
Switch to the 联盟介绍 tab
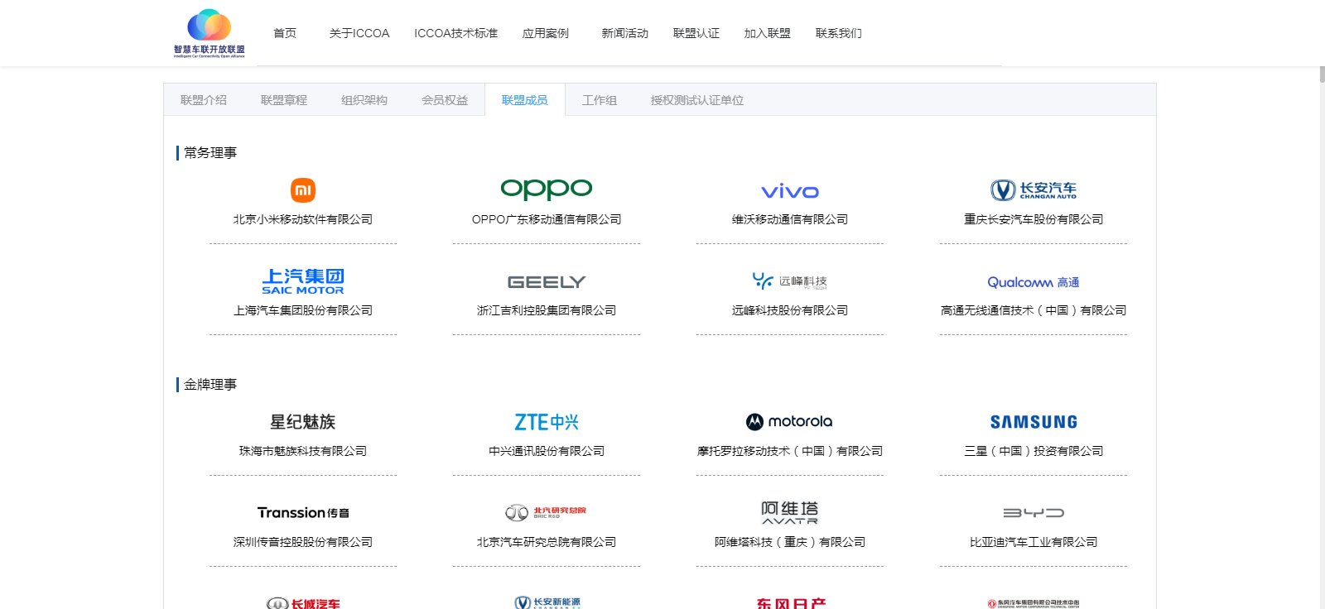pyautogui.click(x=204, y=100)
